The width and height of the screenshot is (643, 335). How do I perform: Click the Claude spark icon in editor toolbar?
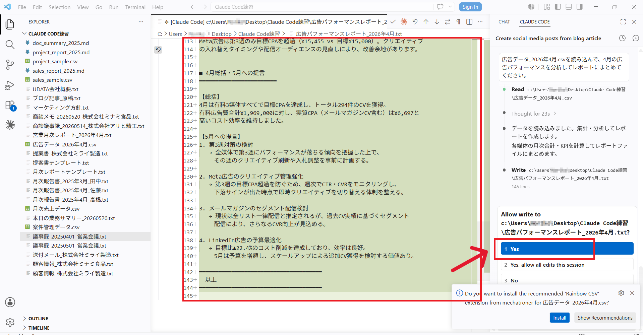tap(404, 22)
